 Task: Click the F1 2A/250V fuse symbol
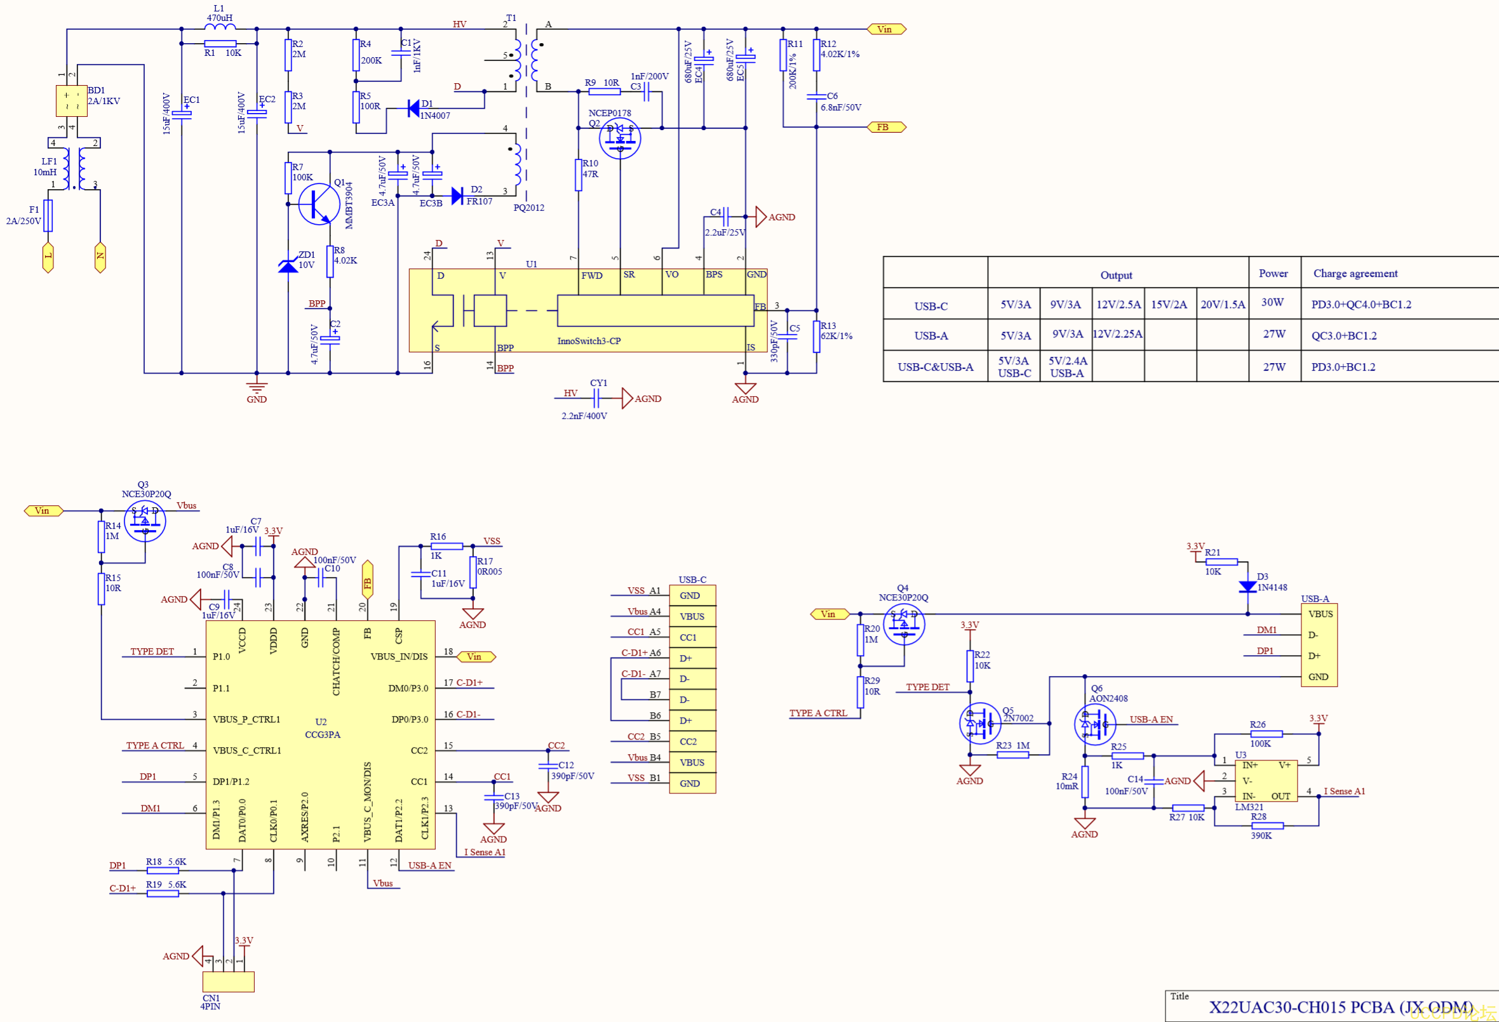click(x=48, y=215)
